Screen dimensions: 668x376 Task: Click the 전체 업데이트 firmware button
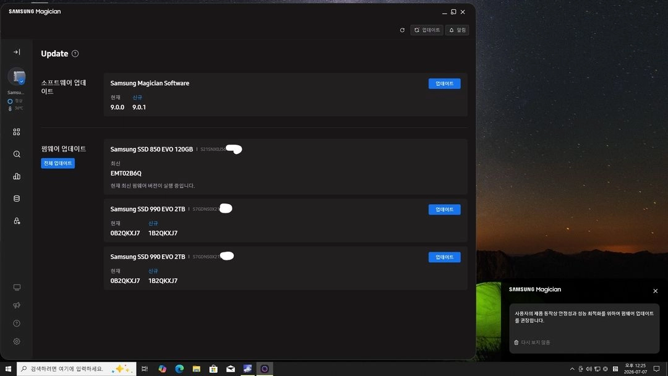pyautogui.click(x=58, y=163)
